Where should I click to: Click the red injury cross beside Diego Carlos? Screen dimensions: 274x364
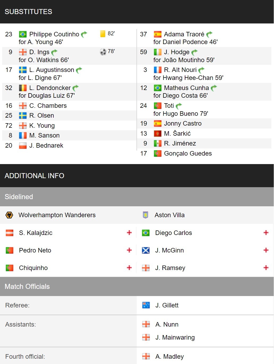266,233
